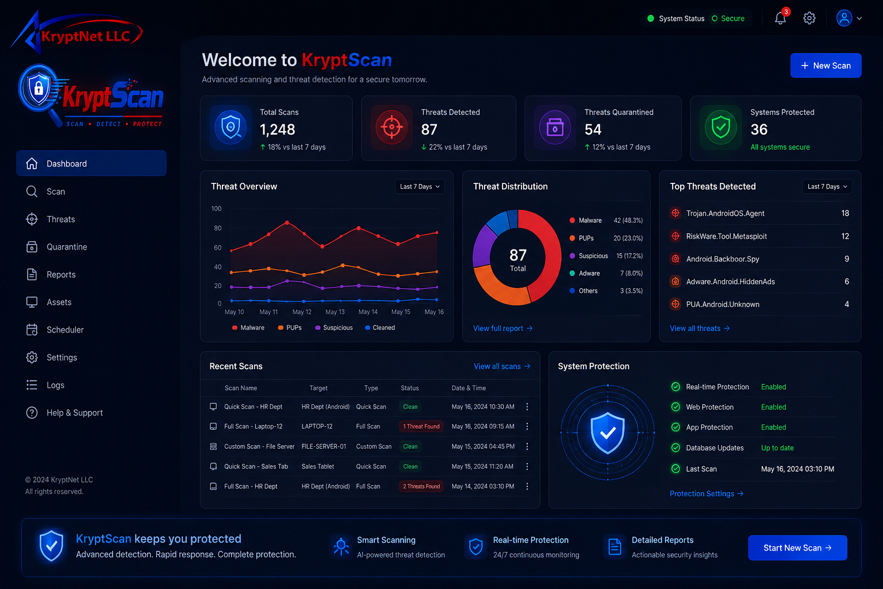Click the Real-time Protection shield icon in banner
The height and width of the screenshot is (589, 883).
[x=476, y=546]
